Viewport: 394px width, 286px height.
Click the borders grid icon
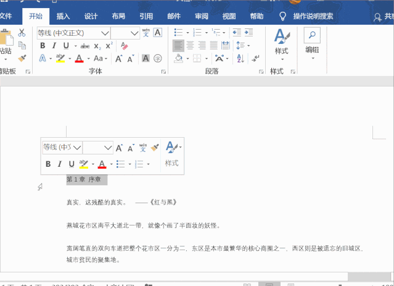(197, 59)
